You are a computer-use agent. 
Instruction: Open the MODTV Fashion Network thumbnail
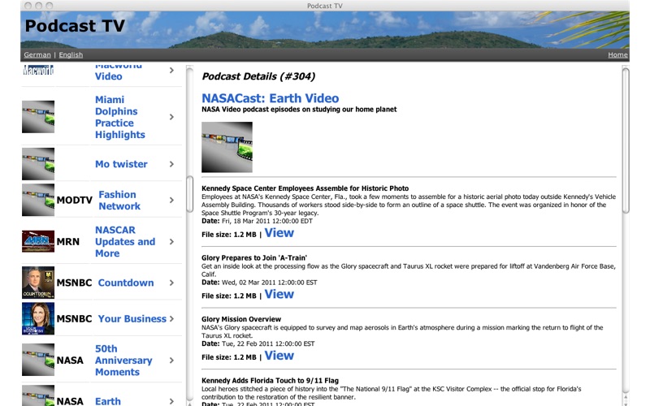pos(38,200)
